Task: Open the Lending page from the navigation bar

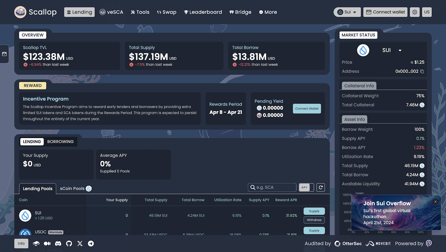Action: coord(79,12)
